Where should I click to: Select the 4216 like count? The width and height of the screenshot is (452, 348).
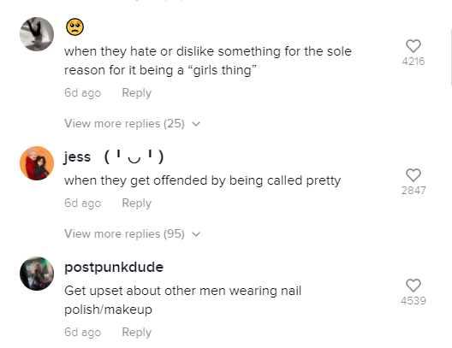[413, 62]
